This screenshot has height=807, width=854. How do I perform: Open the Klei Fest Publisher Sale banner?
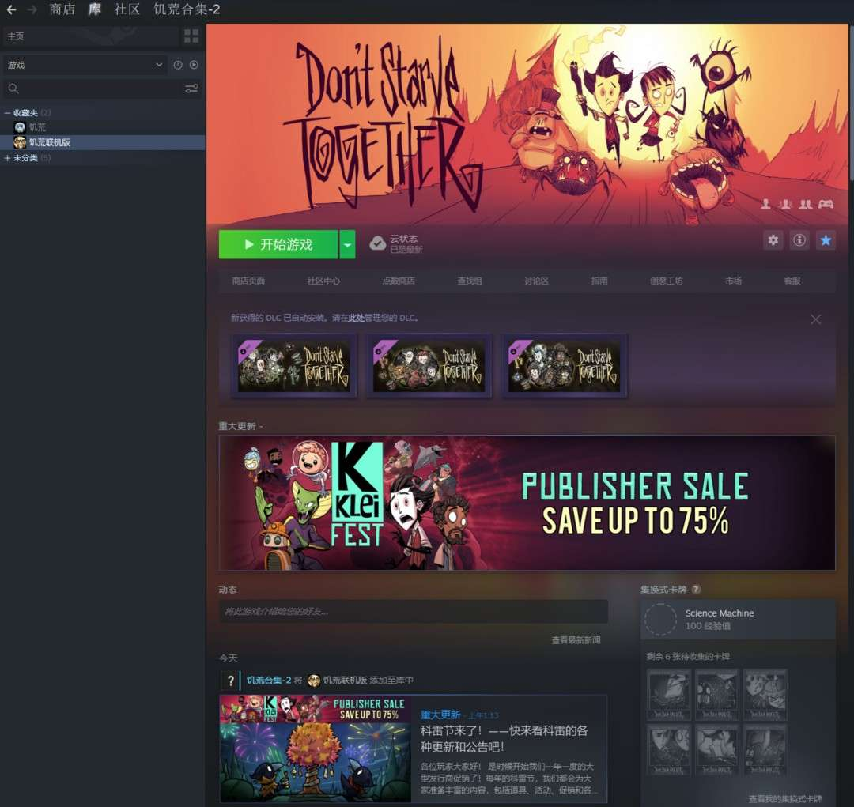pos(527,503)
